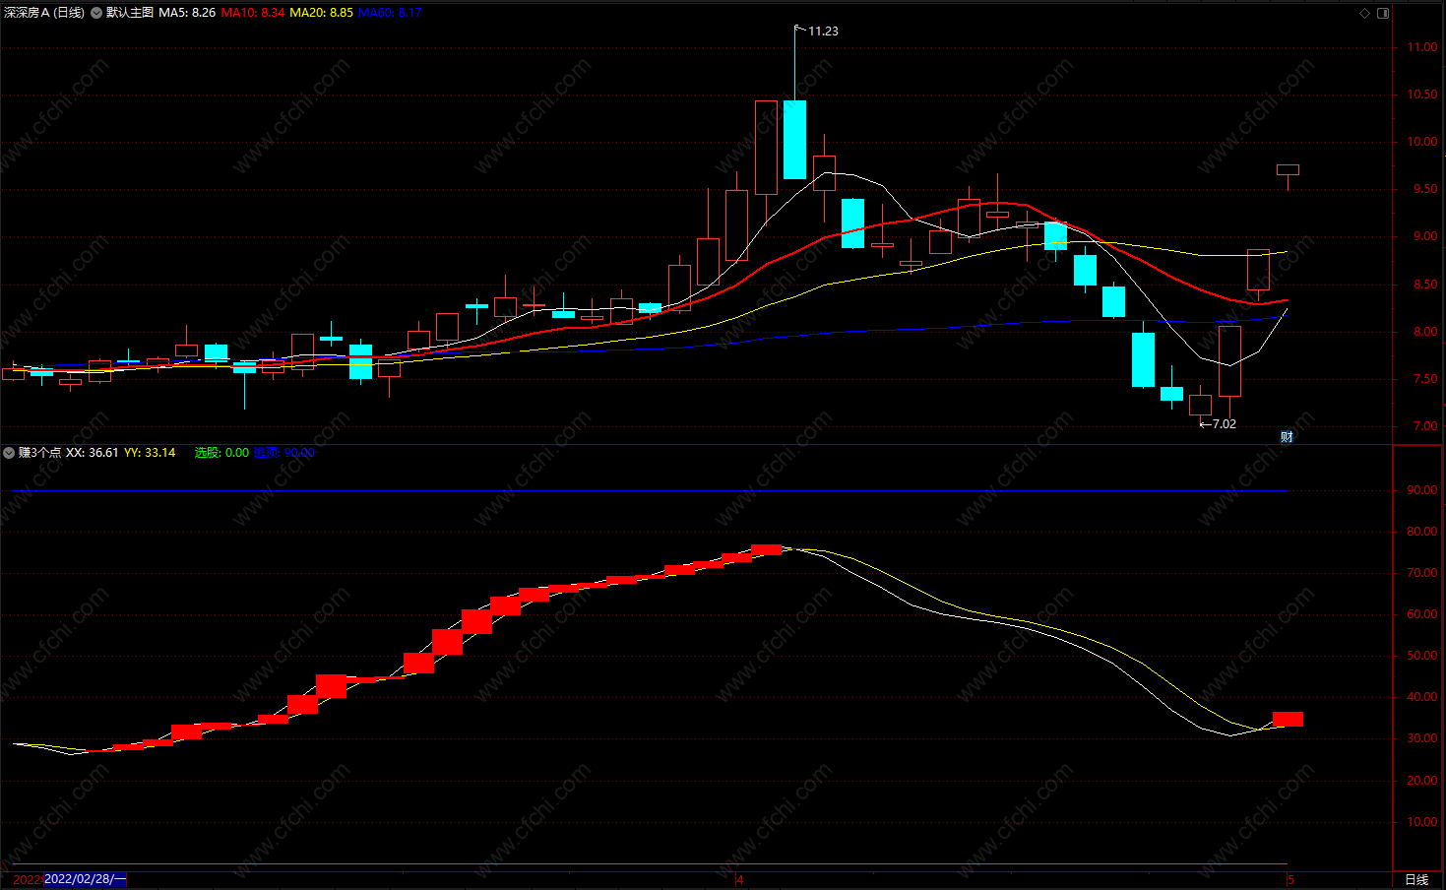Click the 深深房A (日线) stock title
The image size is (1446, 890).
(x=44, y=13)
